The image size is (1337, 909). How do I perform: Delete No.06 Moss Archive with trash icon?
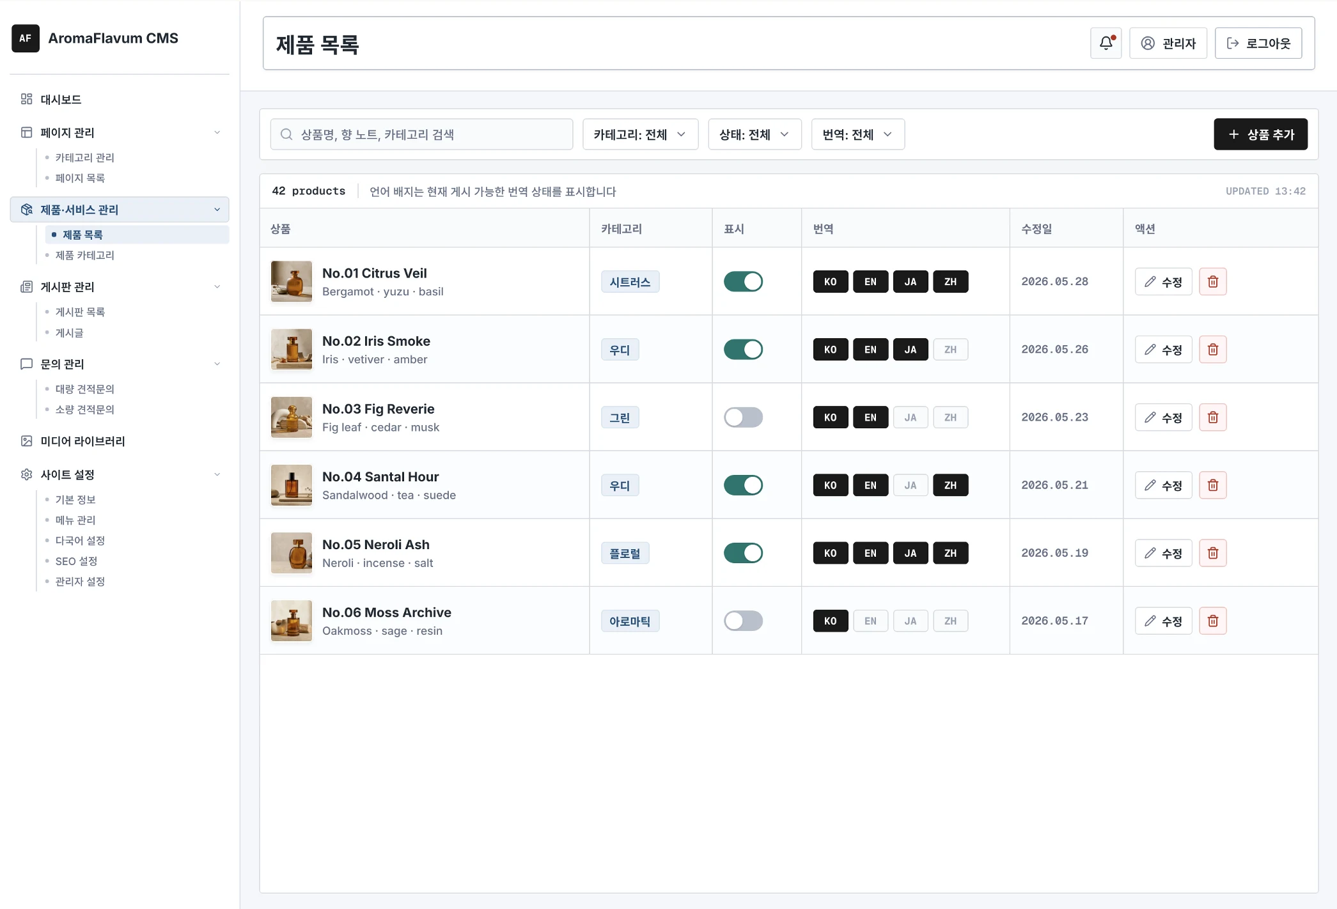(x=1212, y=621)
